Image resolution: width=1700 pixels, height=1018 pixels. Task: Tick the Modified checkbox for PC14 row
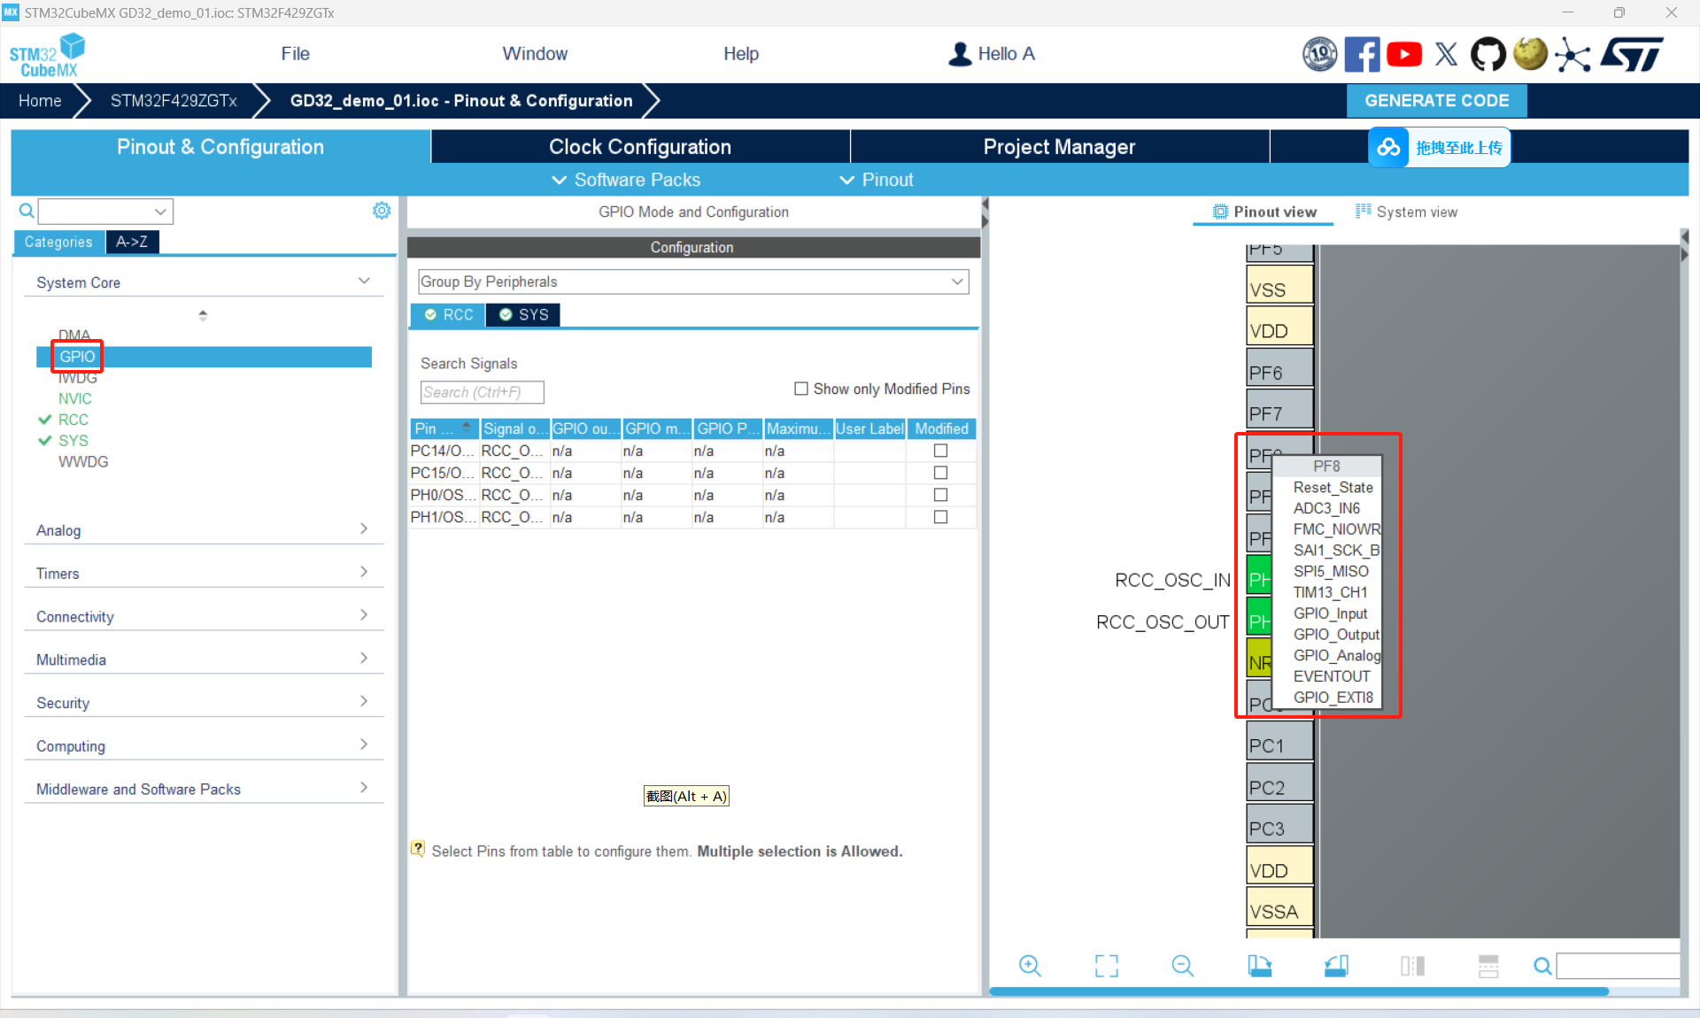point(940,451)
